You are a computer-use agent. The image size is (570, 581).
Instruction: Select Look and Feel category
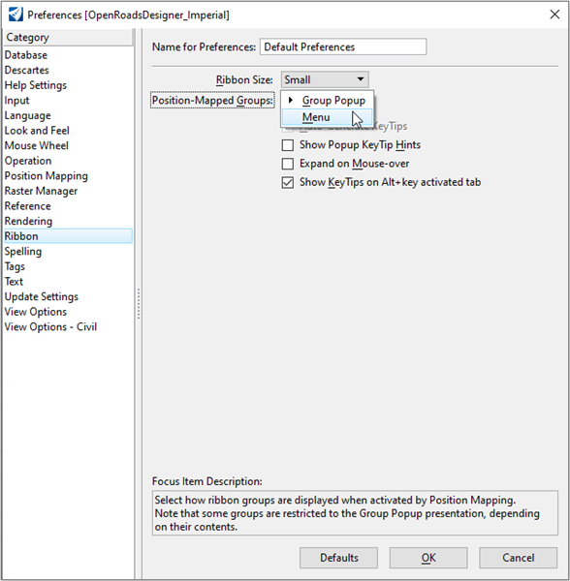68,131
